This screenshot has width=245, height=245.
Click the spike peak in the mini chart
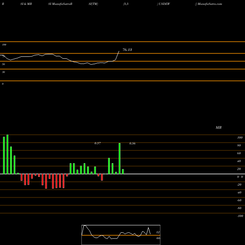(x=148, y=228)
